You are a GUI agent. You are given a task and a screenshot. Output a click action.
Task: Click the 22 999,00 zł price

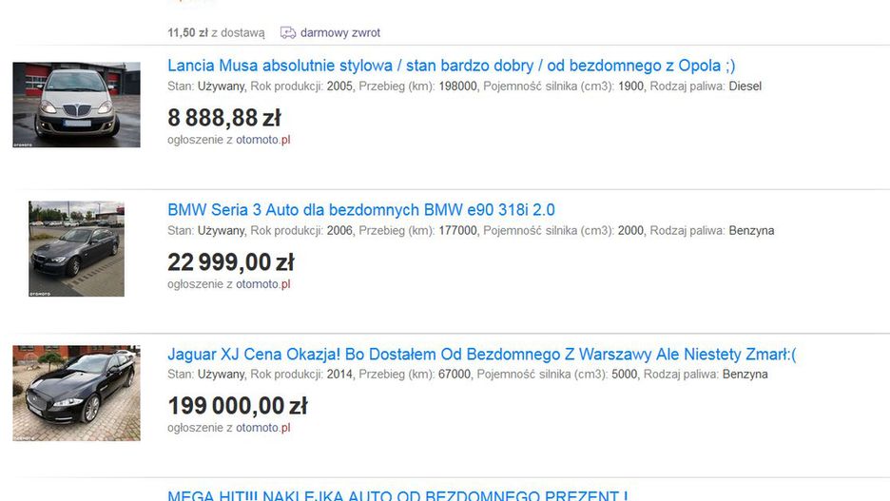tap(230, 261)
